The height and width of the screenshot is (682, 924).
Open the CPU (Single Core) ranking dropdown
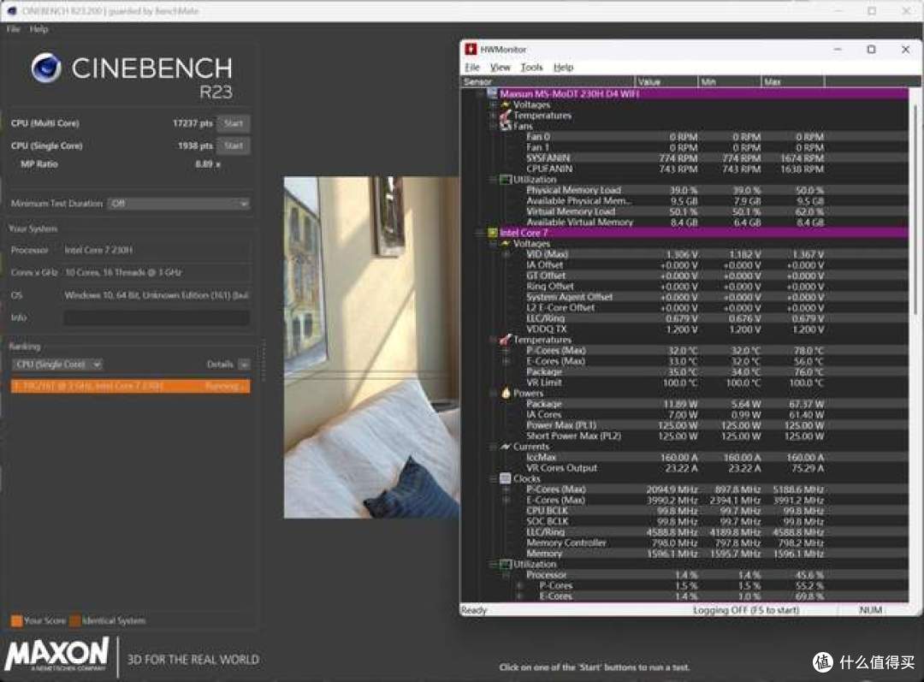57,365
